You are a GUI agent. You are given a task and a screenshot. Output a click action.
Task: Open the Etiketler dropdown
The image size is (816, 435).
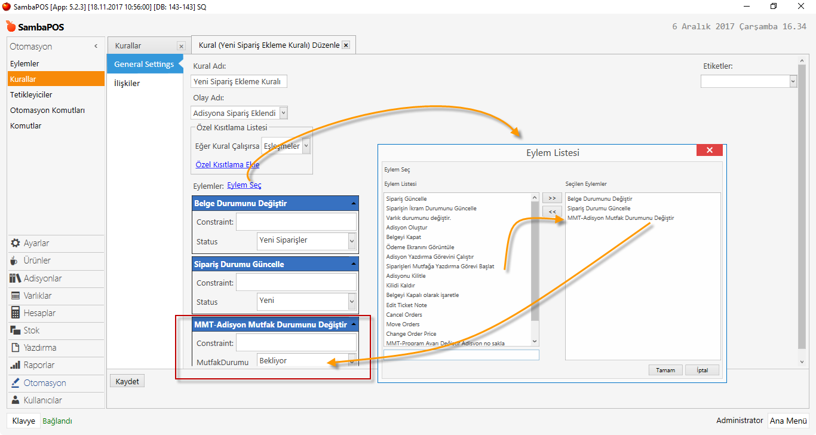tap(793, 81)
